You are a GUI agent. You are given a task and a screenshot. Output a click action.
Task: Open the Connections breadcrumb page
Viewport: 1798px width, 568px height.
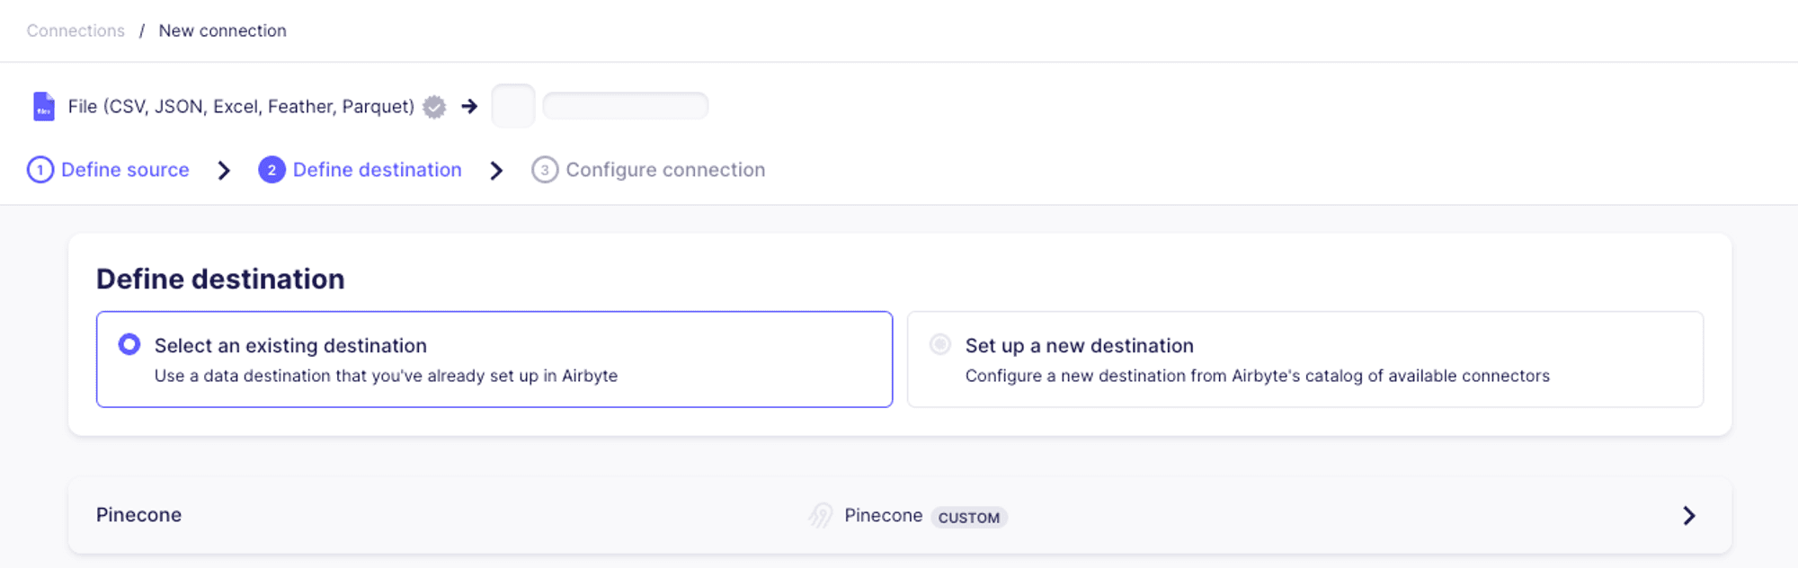pyautogui.click(x=75, y=30)
